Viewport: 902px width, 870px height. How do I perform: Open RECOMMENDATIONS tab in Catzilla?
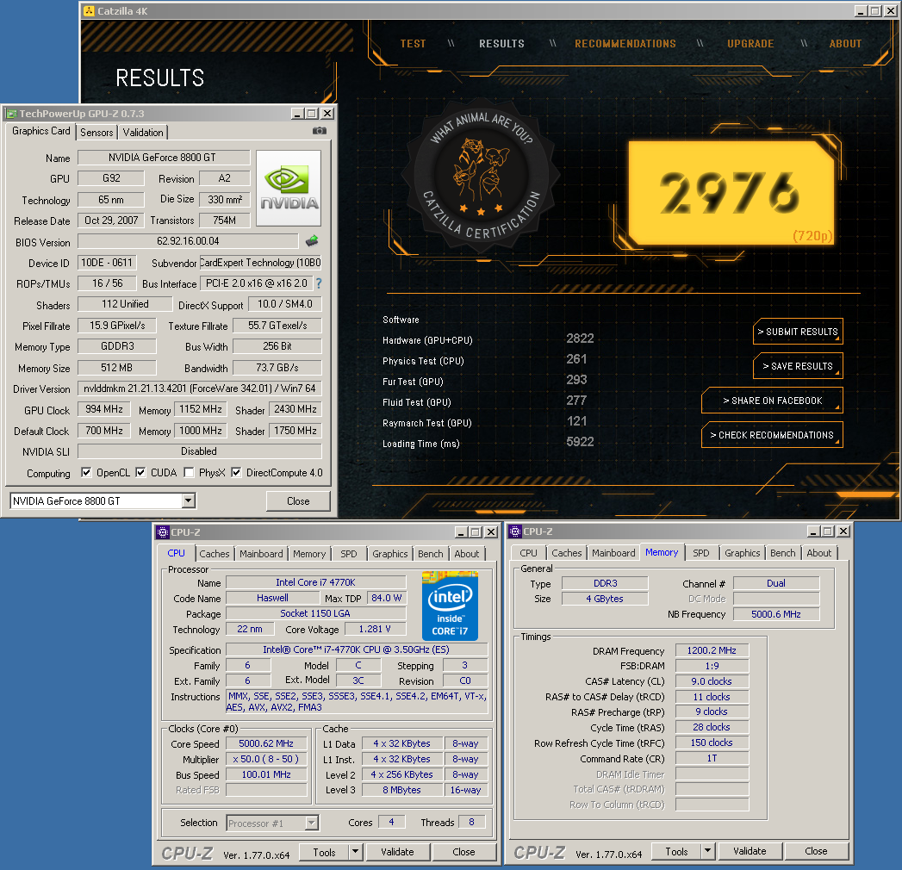625,44
